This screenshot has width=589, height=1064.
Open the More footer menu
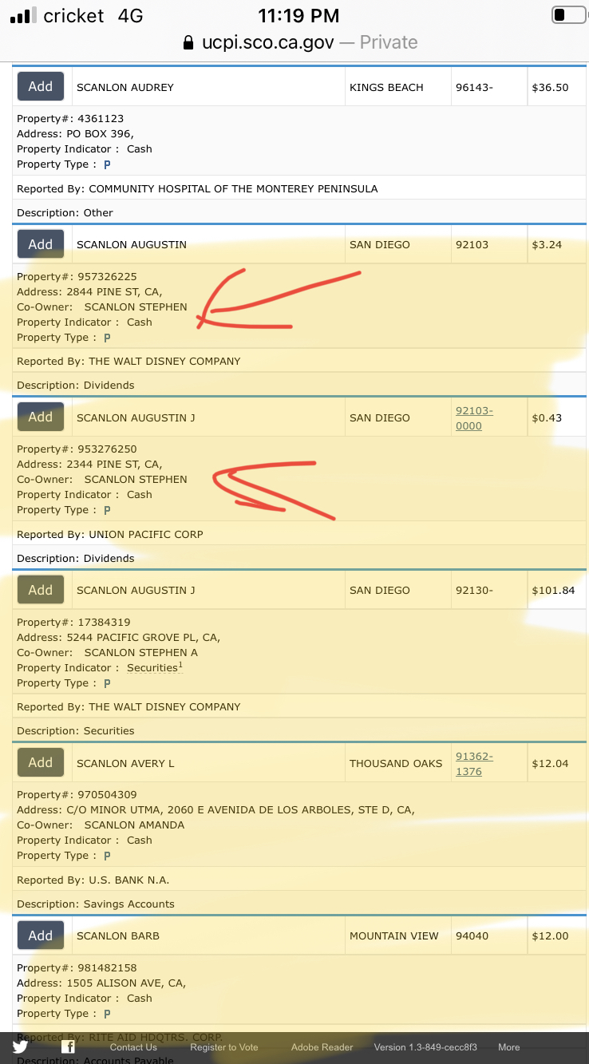click(509, 1047)
